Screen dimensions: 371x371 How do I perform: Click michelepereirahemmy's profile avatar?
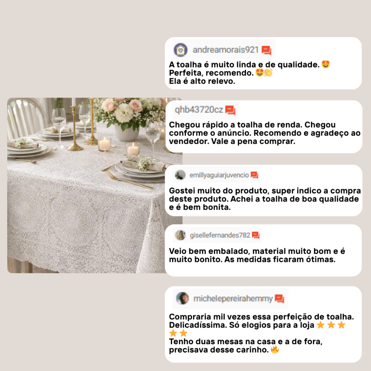[x=183, y=298]
